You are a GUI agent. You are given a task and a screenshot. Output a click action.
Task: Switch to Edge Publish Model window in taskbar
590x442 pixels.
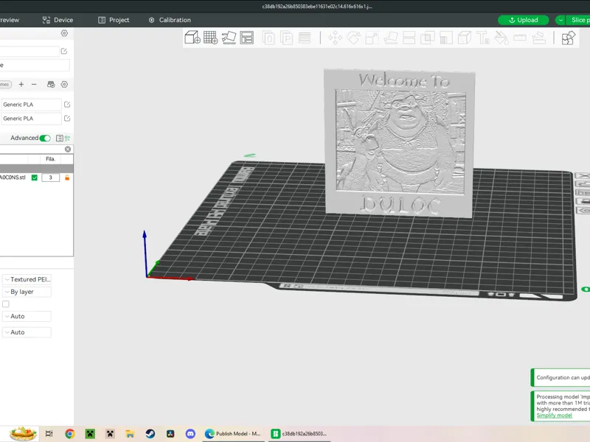click(x=233, y=434)
